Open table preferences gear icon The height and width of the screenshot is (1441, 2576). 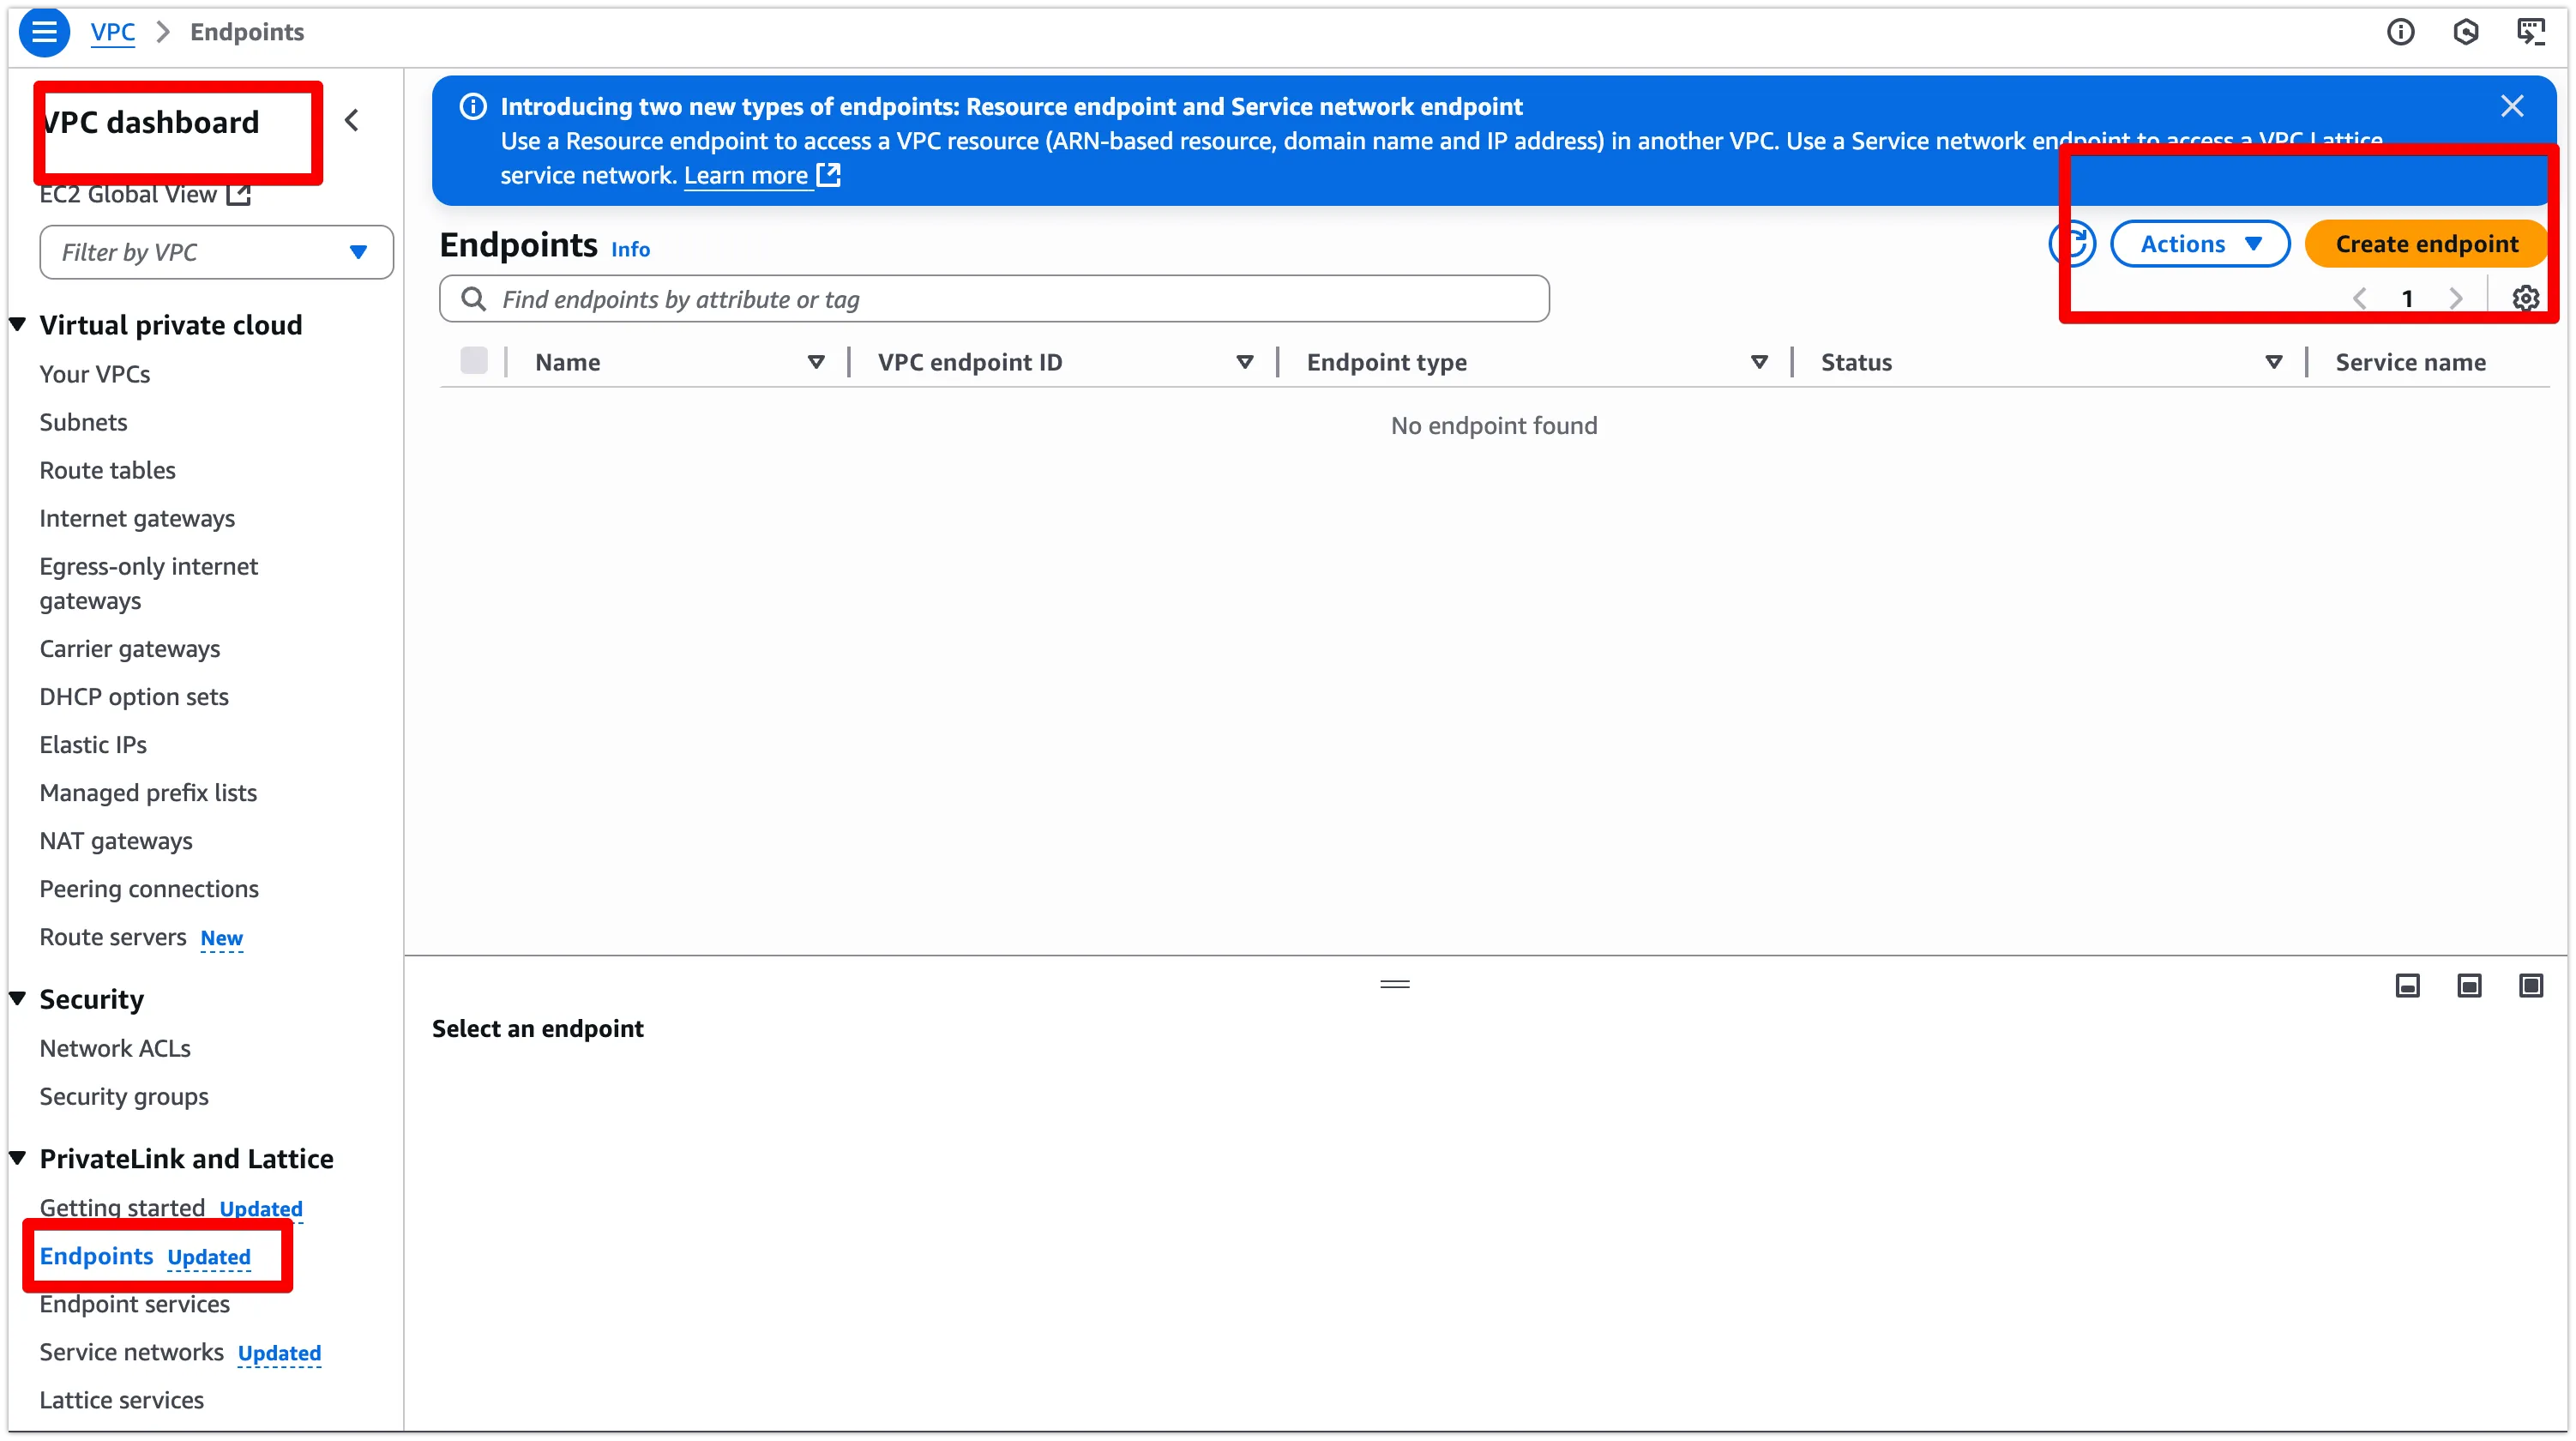pos(2525,298)
